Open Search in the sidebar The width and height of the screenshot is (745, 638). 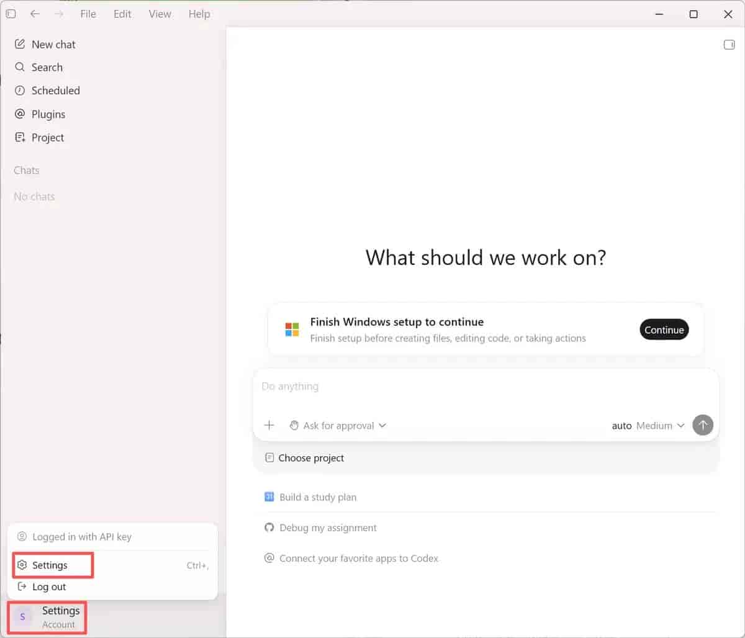pos(38,67)
